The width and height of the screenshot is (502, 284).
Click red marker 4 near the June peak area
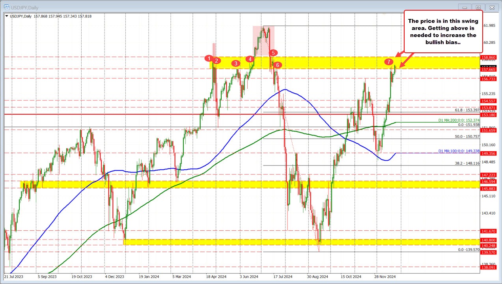249,58
